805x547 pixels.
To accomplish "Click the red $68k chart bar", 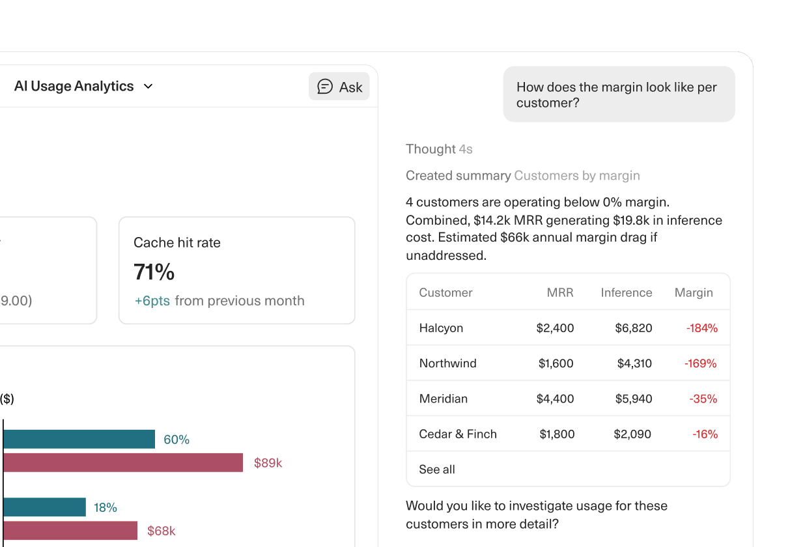I will click(70, 531).
